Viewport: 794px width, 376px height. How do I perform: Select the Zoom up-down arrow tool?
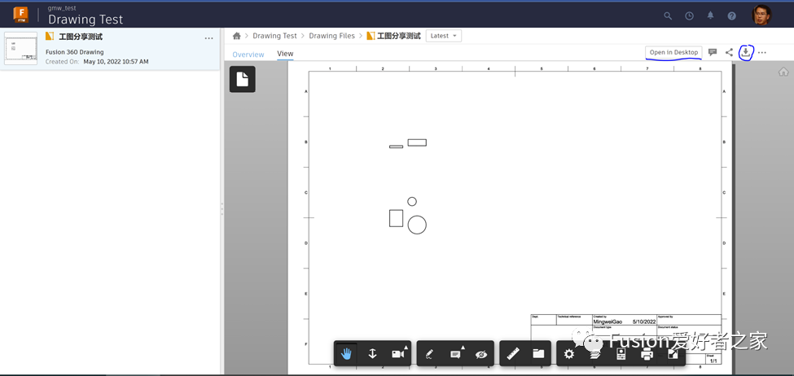click(x=372, y=354)
